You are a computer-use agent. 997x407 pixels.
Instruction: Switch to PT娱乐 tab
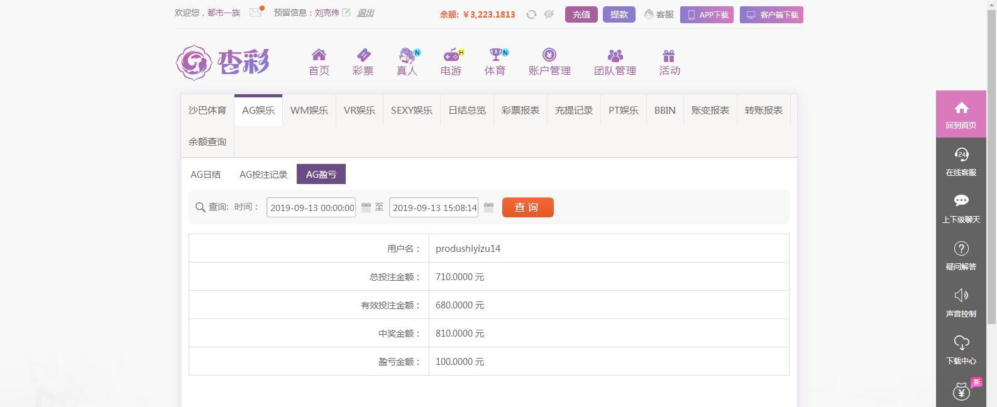click(624, 110)
